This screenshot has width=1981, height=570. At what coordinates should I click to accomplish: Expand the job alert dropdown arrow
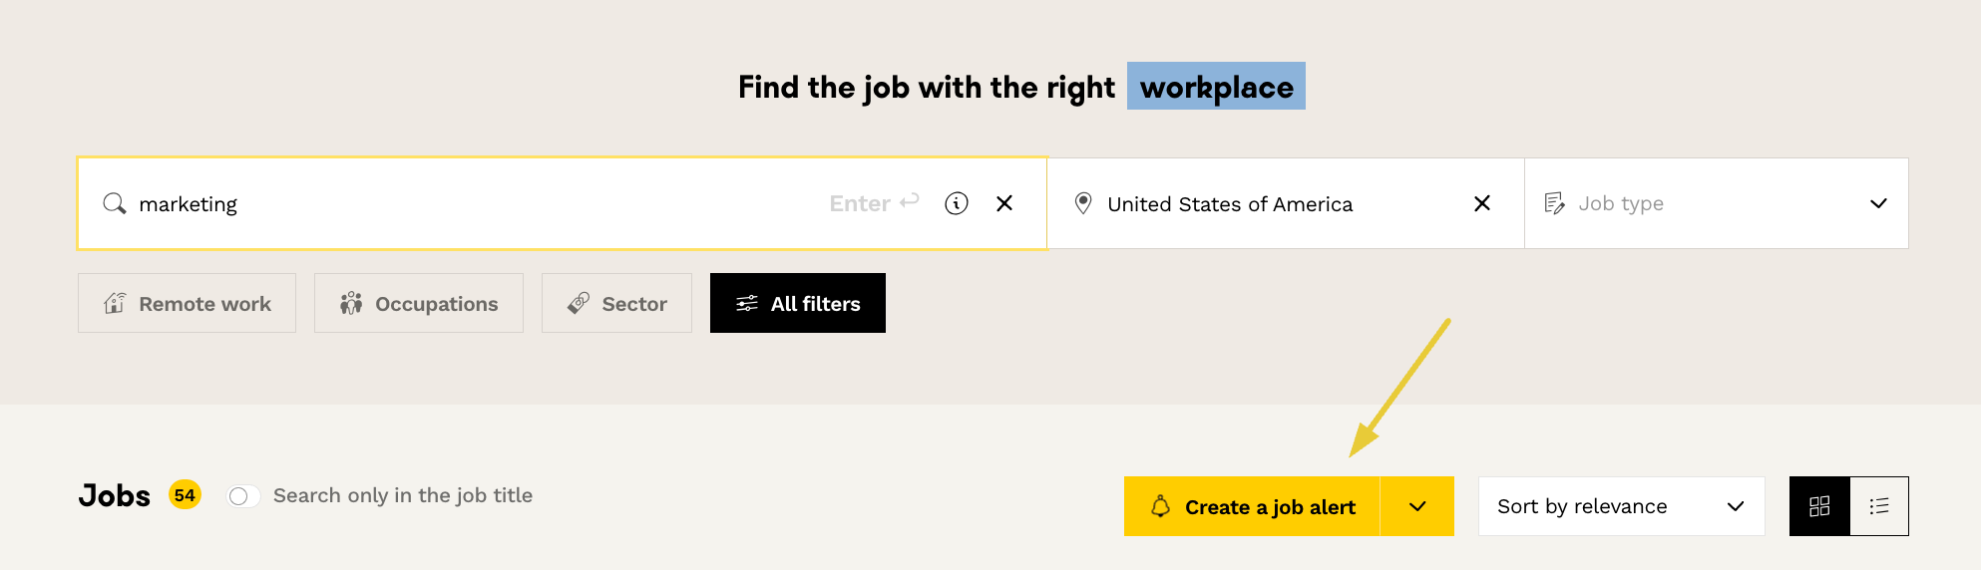(x=1417, y=506)
